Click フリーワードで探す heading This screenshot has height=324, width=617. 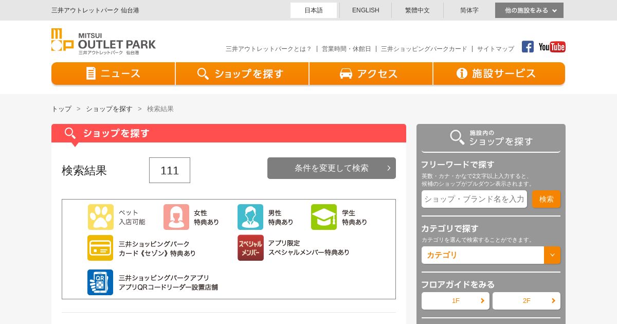tap(458, 165)
